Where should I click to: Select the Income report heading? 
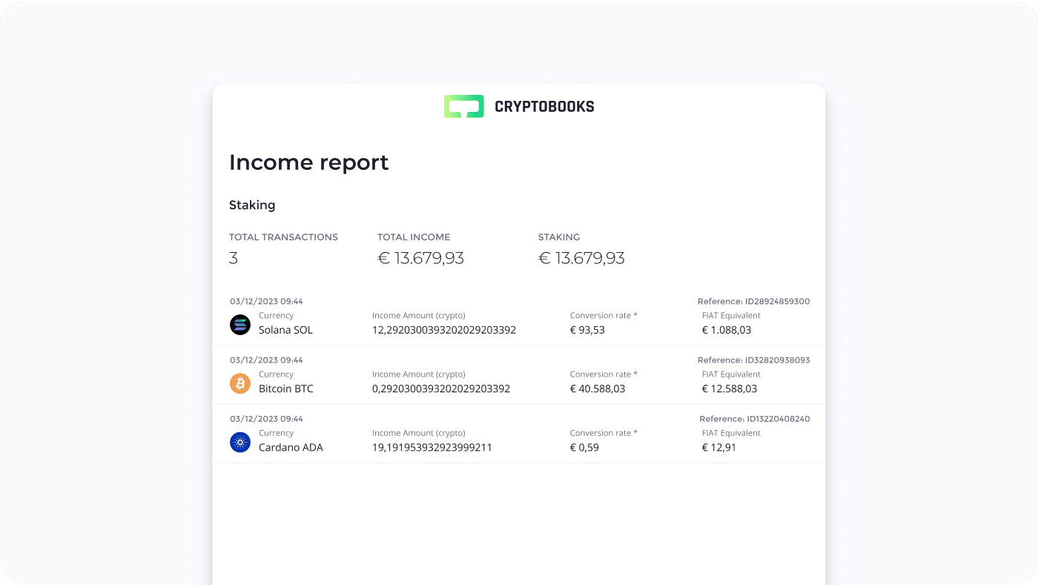[308, 162]
